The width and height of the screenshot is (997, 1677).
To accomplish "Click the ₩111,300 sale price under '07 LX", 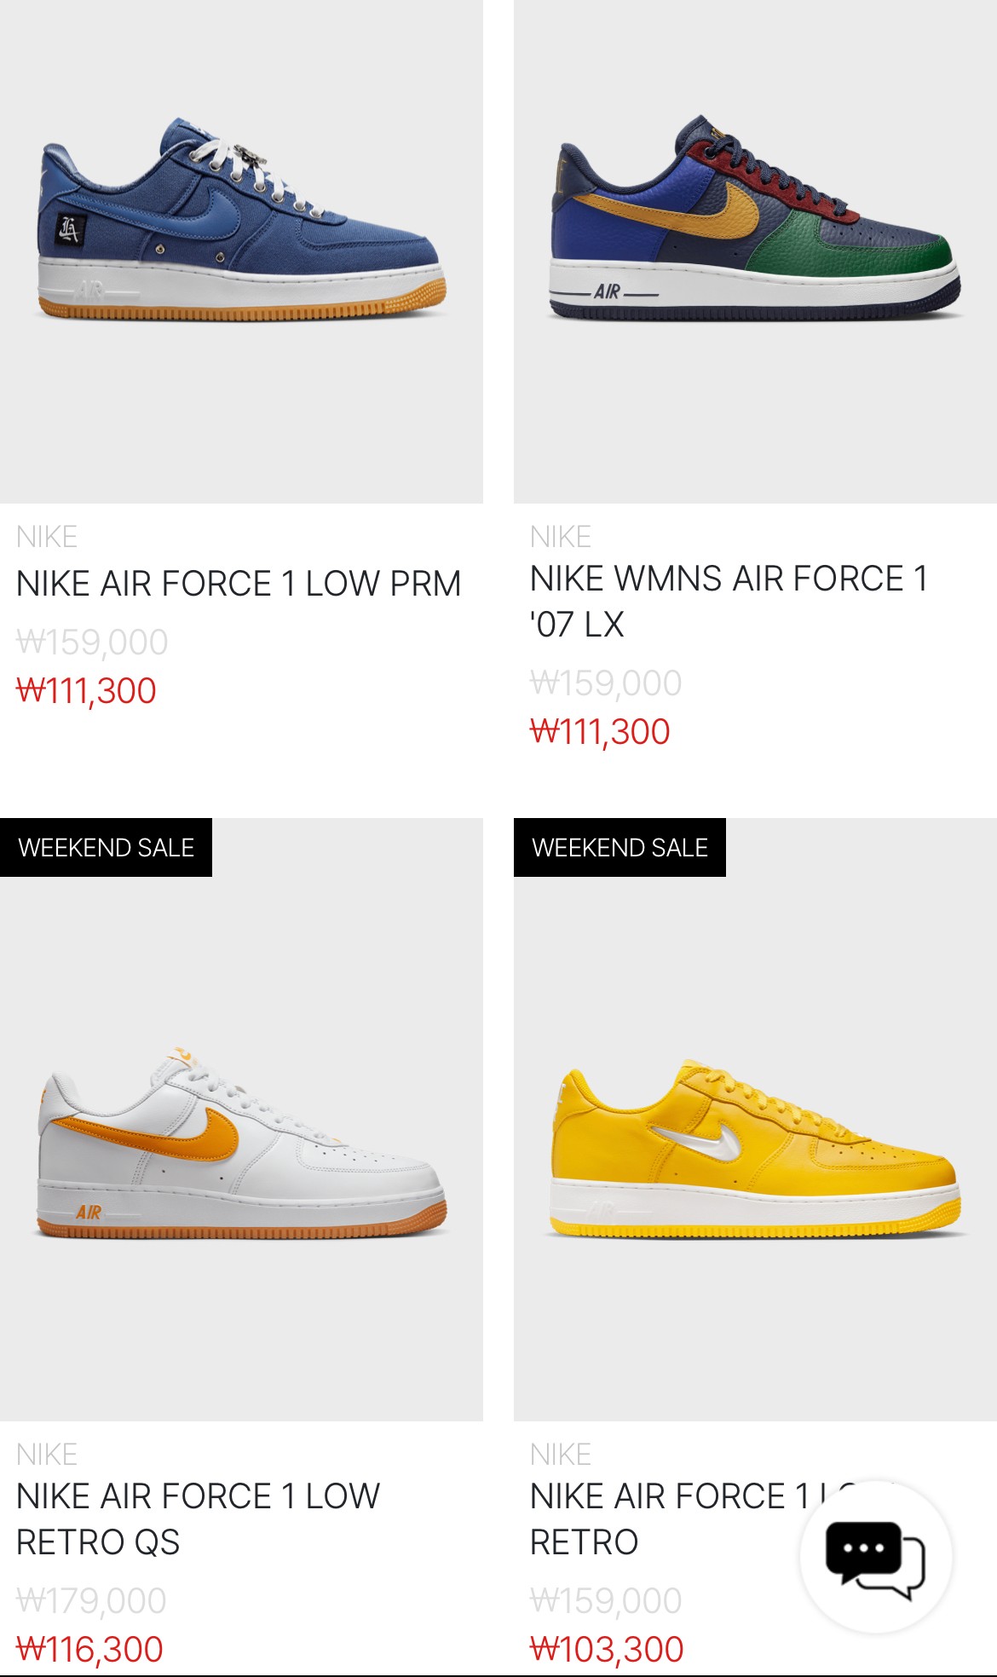I will coord(600,732).
